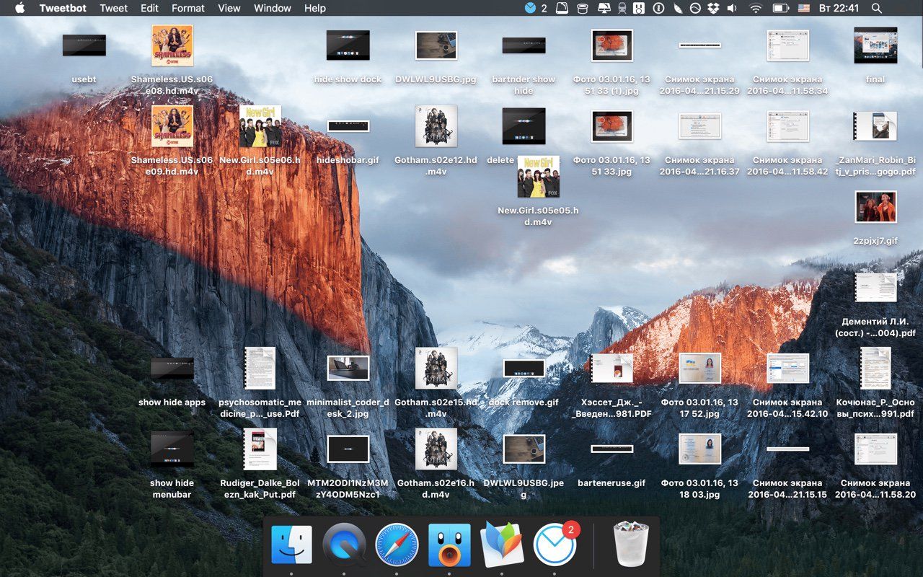This screenshot has width=923, height=577.
Task: Launch QuickTime Player from the Dock
Action: pos(344,545)
